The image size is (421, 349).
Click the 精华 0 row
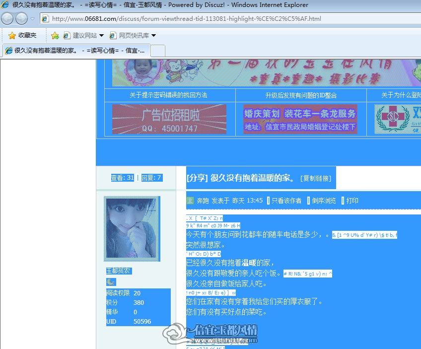[x=139, y=312]
